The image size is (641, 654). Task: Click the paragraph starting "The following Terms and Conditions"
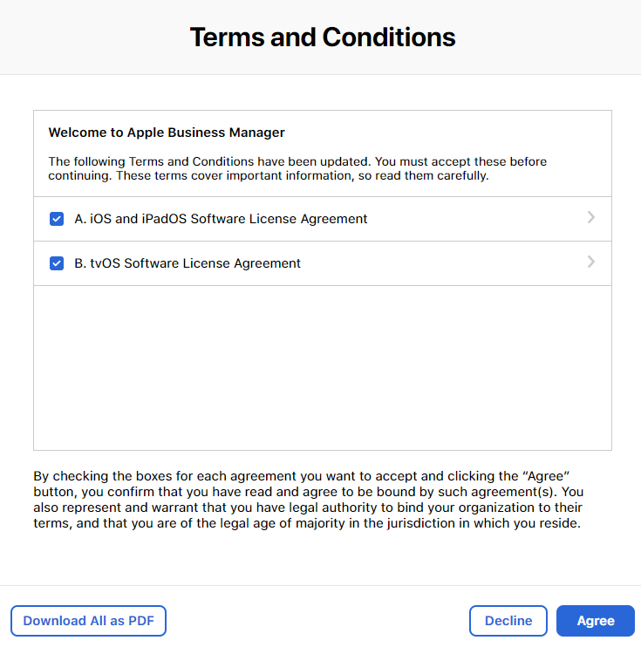pos(297,168)
